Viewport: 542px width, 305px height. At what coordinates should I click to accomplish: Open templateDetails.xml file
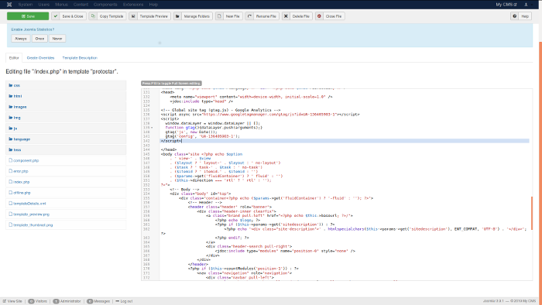click(29, 204)
